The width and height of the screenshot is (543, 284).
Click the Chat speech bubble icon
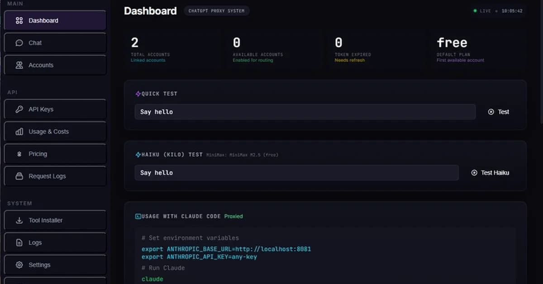point(19,43)
